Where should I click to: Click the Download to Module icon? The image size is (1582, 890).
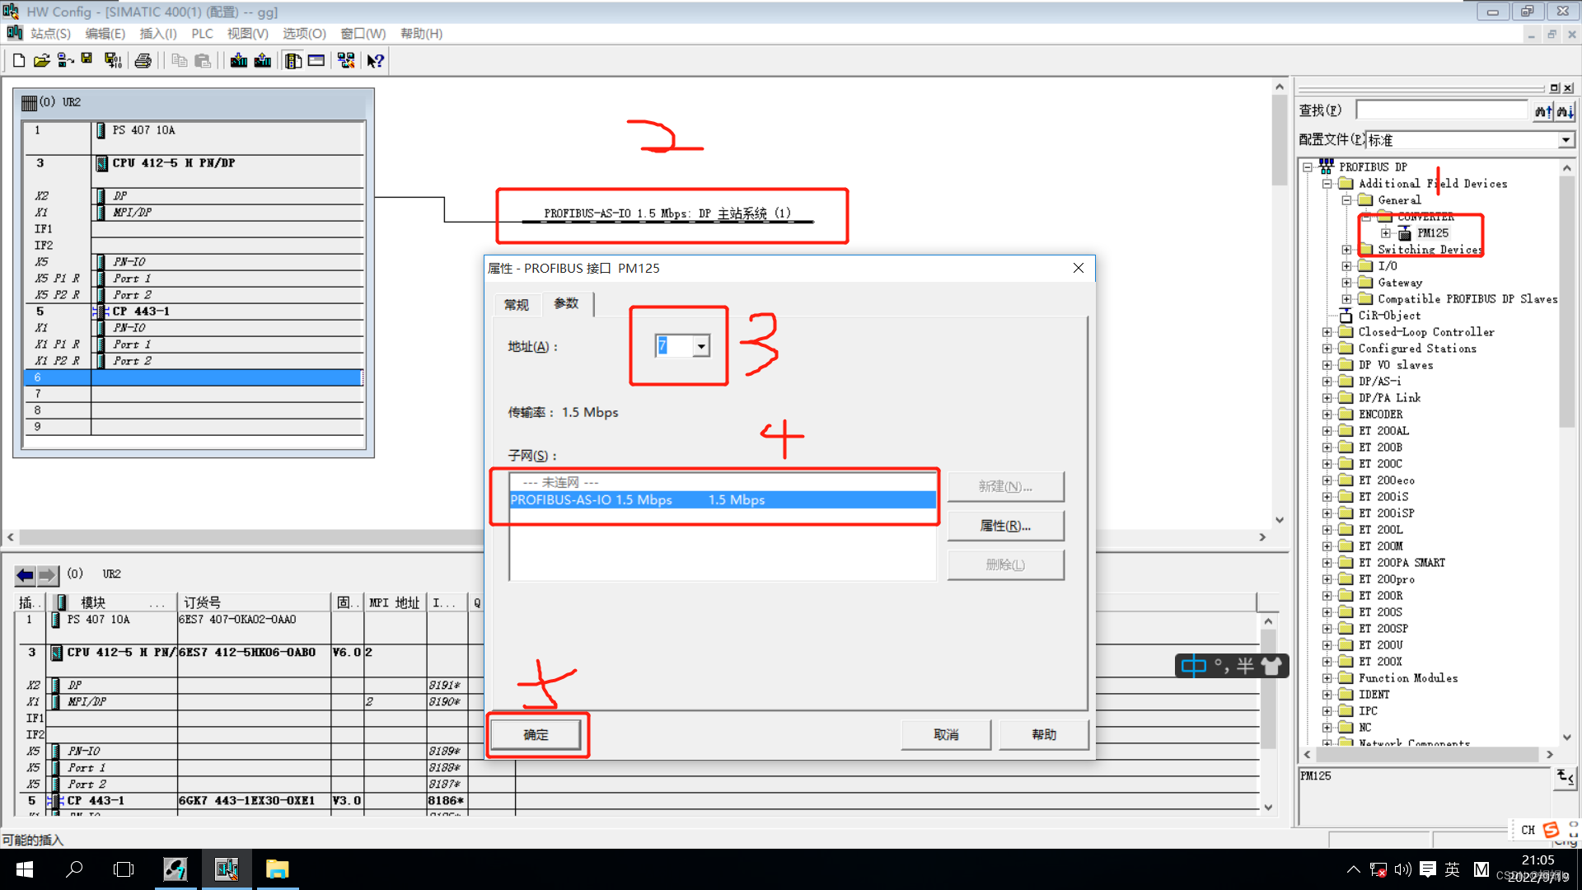tap(239, 60)
